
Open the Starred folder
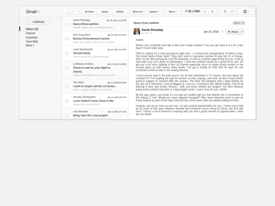pyautogui.click(x=31, y=33)
